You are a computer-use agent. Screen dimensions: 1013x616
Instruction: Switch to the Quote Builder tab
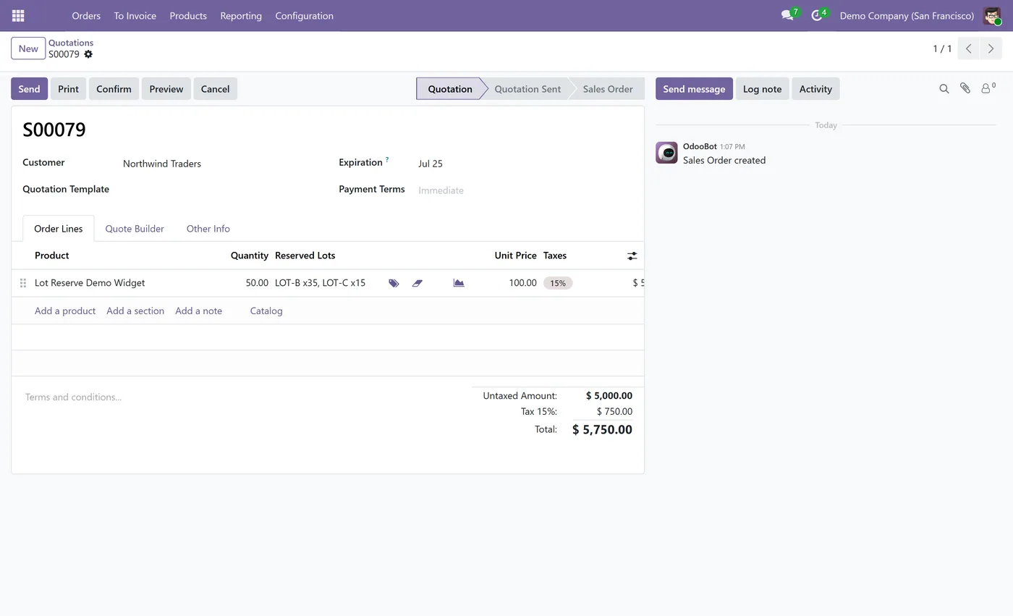[x=135, y=228]
